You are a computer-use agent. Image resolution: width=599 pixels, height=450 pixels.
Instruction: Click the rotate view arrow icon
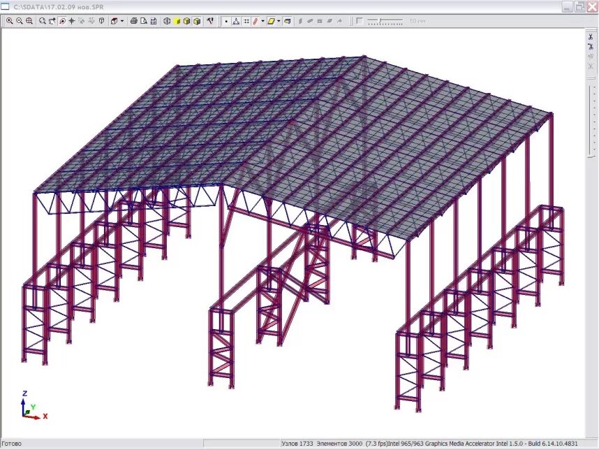52,21
